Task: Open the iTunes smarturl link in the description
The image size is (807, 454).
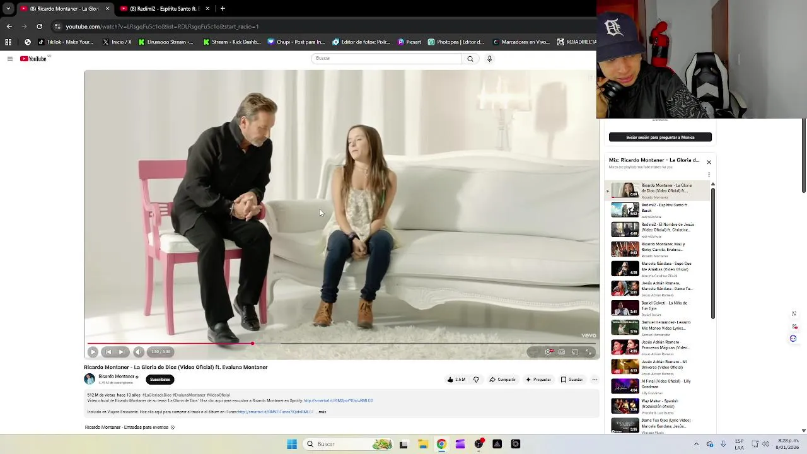Action: pyautogui.click(x=276, y=412)
